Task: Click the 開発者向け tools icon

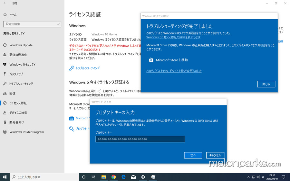Action: pos(5,122)
